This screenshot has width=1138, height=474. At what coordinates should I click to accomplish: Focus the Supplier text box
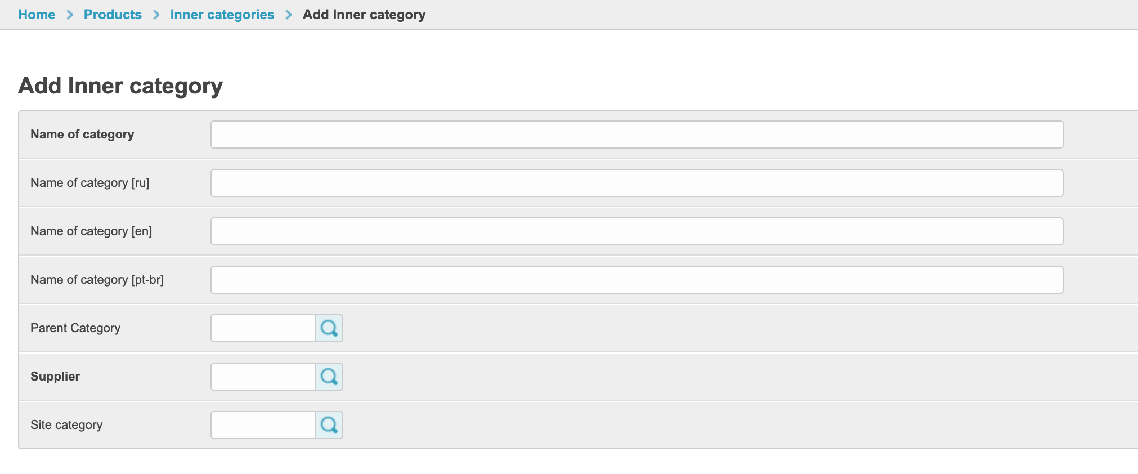pyautogui.click(x=263, y=377)
